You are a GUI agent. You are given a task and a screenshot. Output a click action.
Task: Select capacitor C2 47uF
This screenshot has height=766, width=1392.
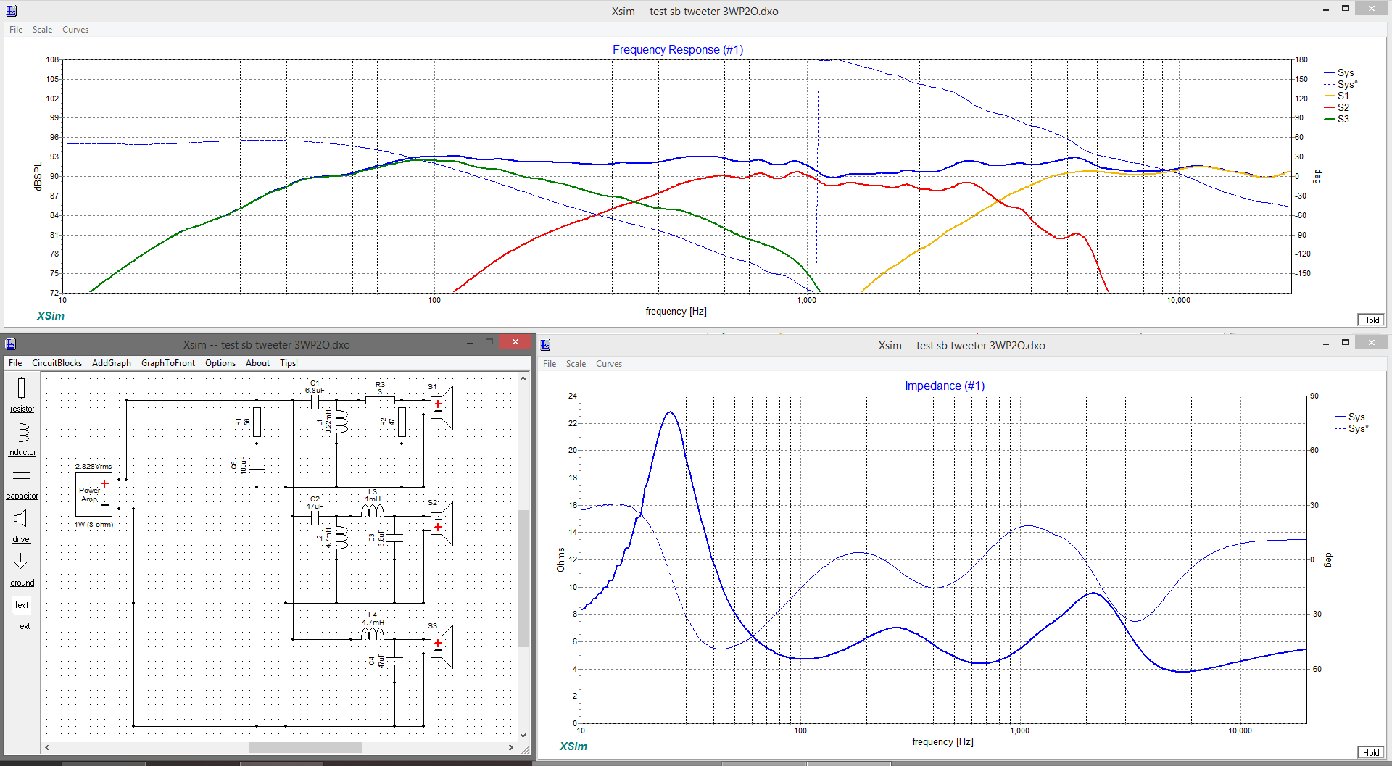point(315,516)
